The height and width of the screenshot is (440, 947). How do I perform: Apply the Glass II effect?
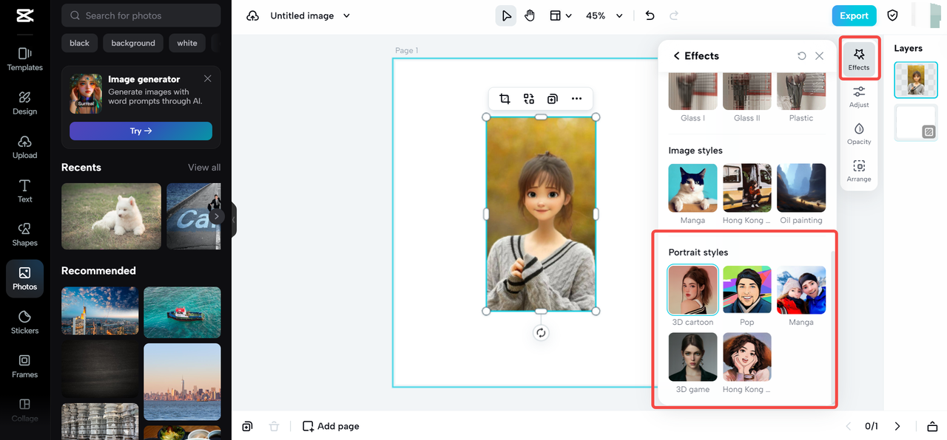[x=747, y=92]
